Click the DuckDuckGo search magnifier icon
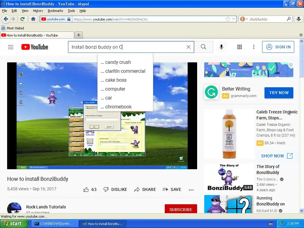This screenshot has width=304, height=228. 289,19
